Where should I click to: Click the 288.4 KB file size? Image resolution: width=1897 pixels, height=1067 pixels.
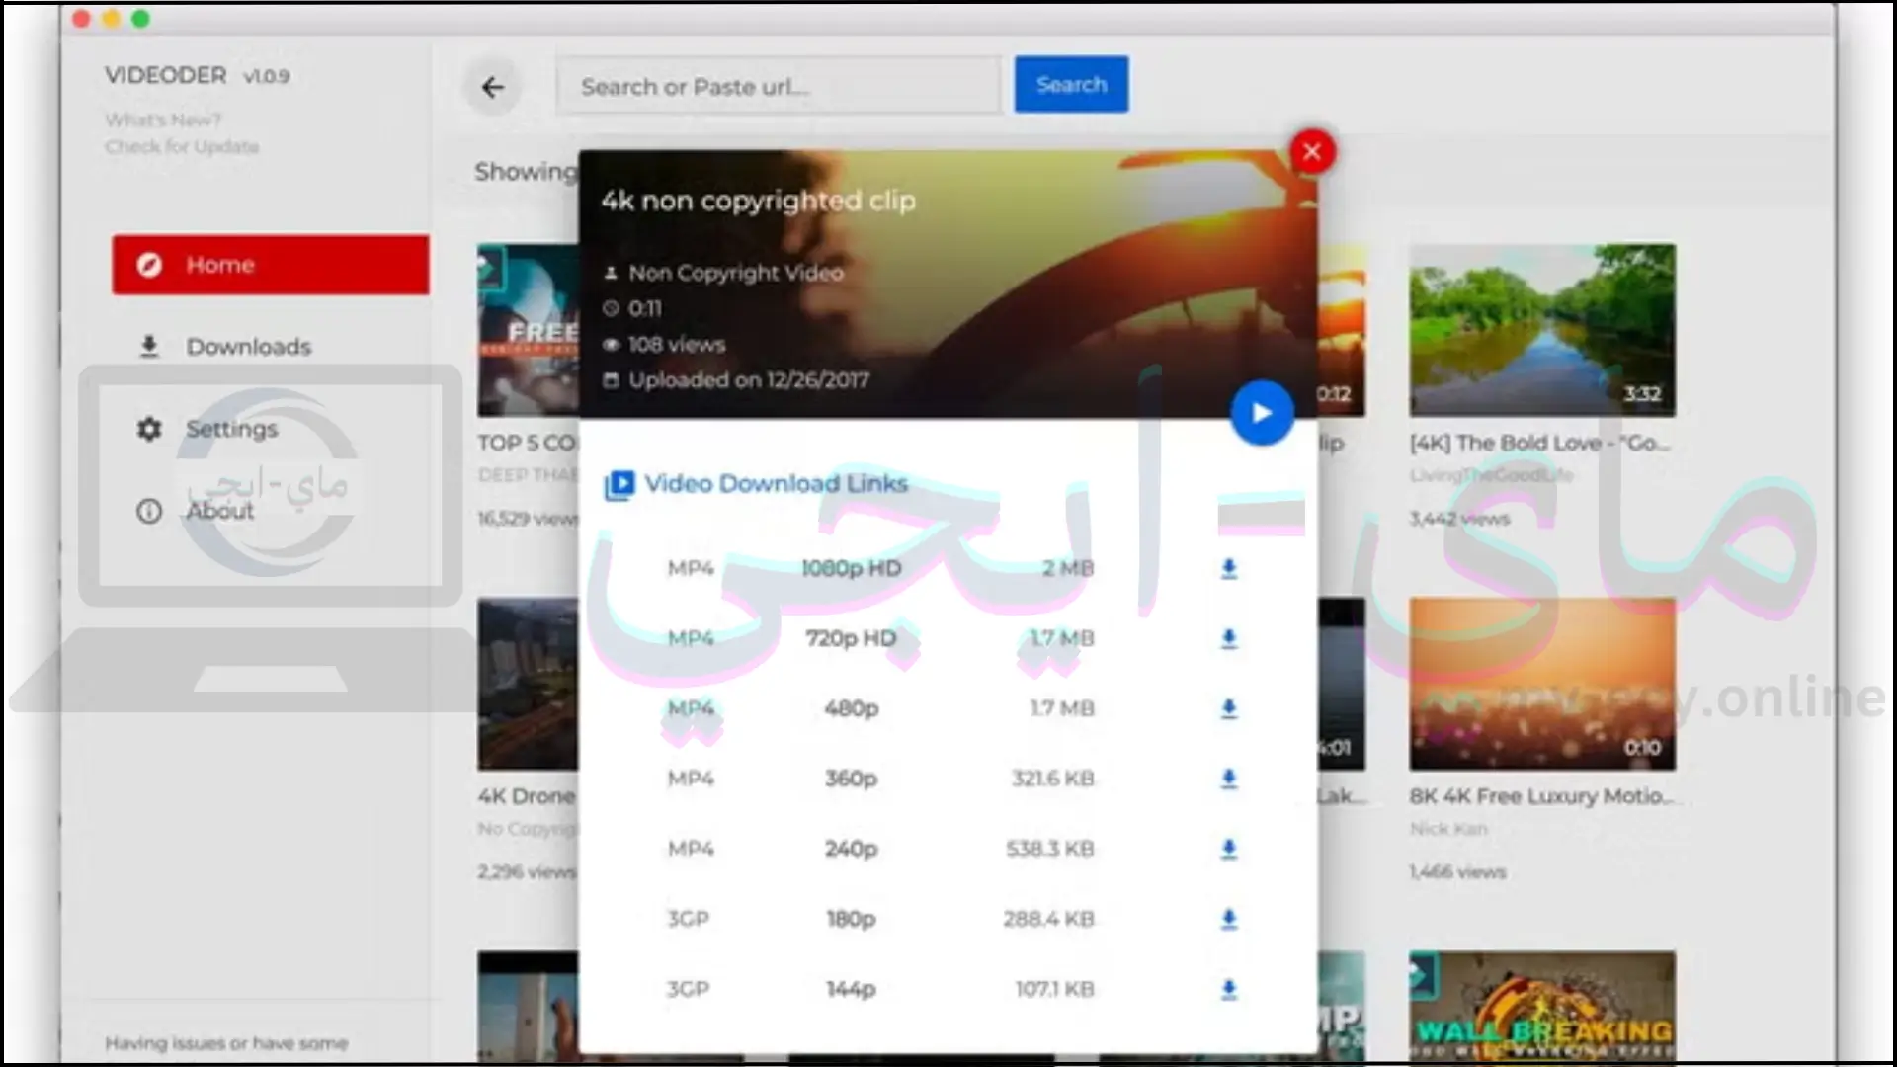coord(1049,919)
